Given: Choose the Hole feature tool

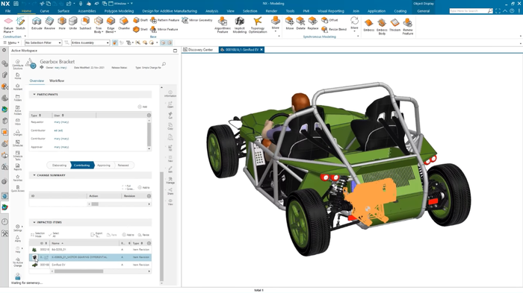Looking at the screenshot, I should (62, 23).
